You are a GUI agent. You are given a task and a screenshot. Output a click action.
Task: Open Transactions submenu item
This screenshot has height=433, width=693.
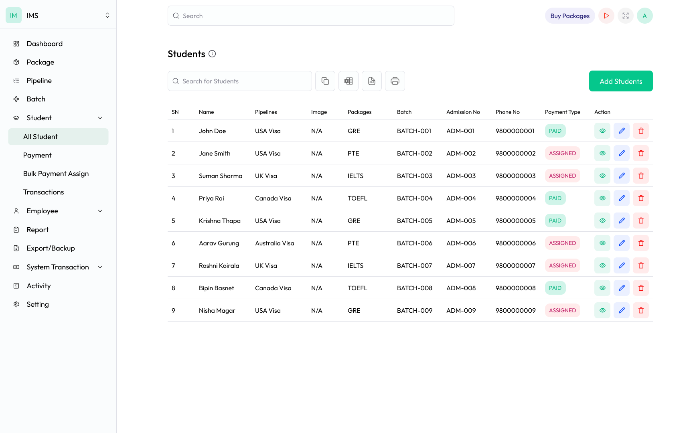[58, 192]
